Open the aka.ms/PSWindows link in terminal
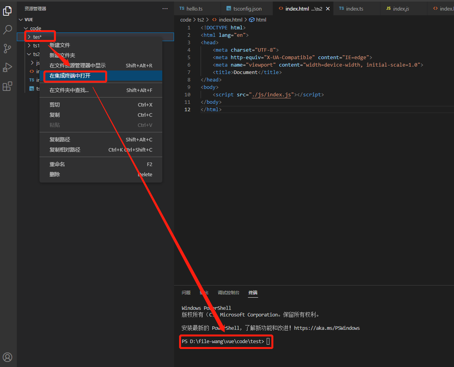This screenshot has width=454, height=367. [x=327, y=328]
